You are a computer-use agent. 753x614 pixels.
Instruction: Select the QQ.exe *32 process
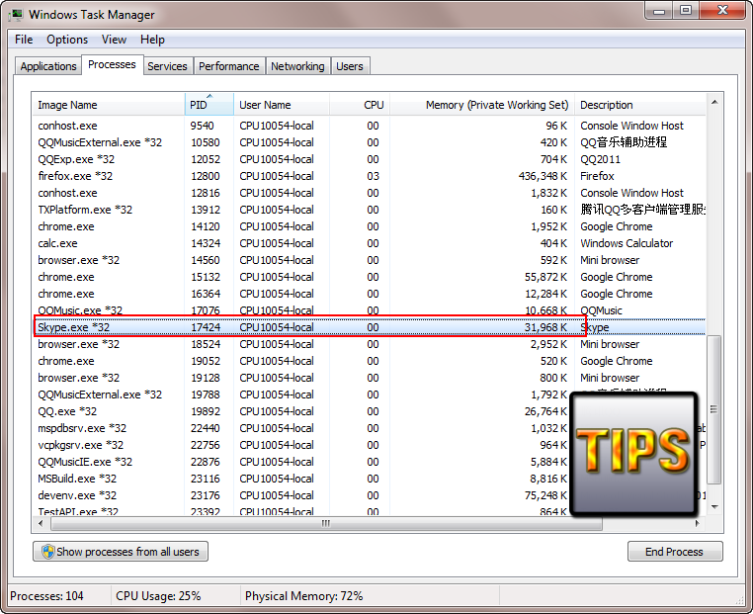(369, 411)
